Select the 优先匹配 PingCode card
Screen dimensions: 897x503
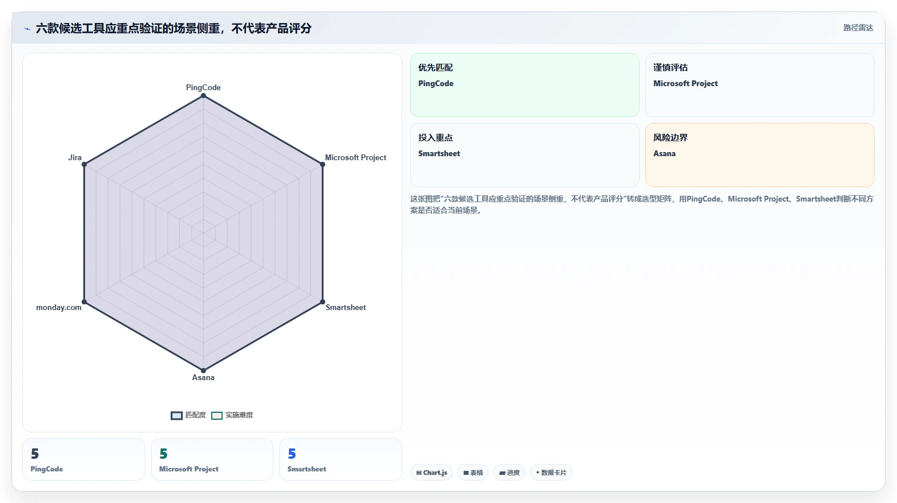tap(525, 85)
